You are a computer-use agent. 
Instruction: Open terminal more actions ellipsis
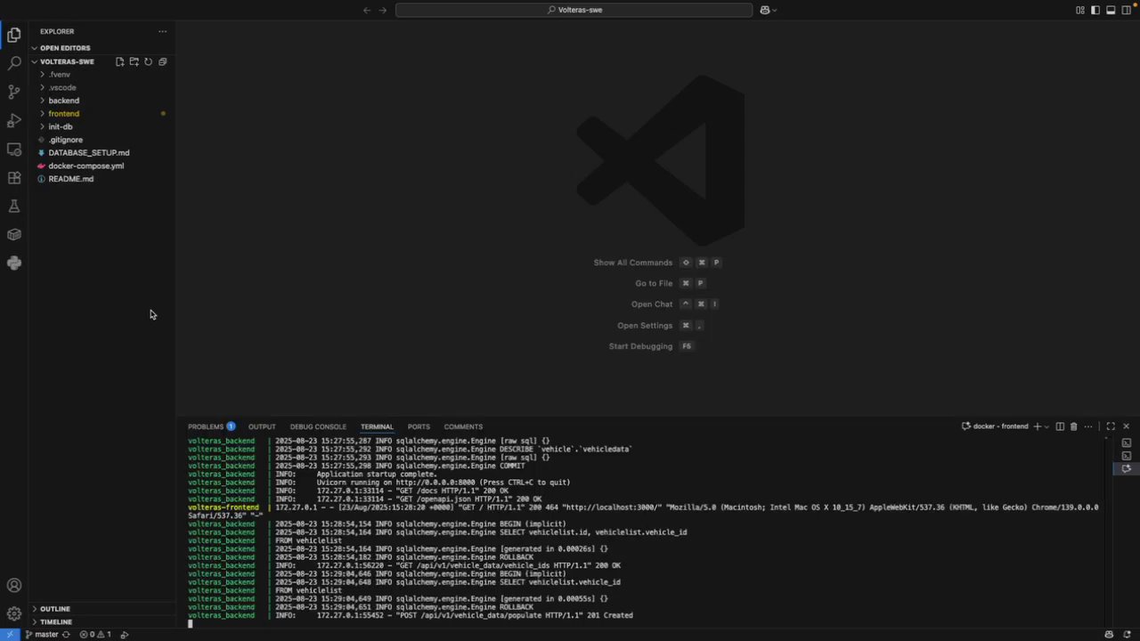click(x=1087, y=426)
